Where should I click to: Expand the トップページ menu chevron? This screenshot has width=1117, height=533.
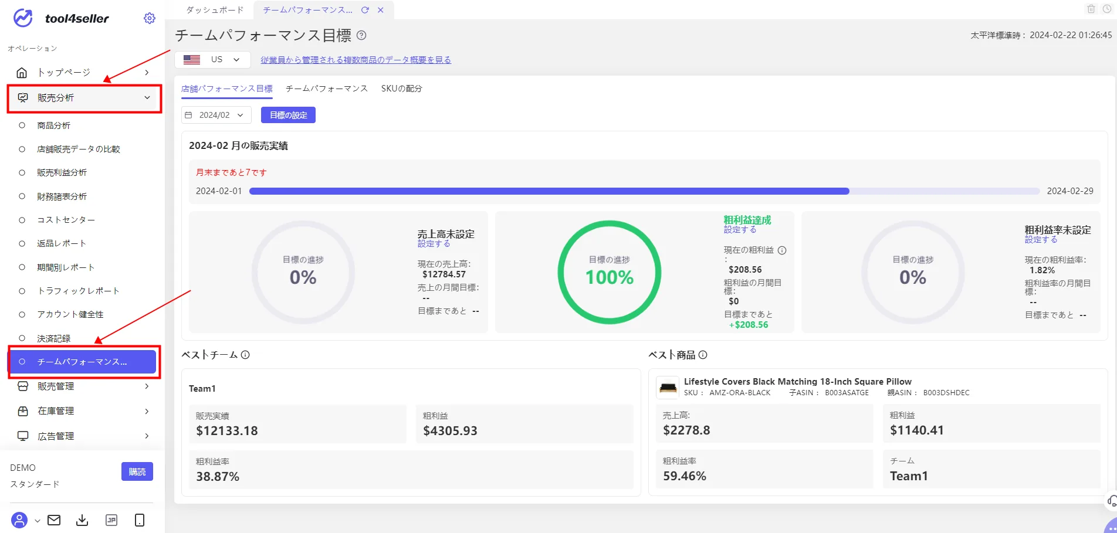pos(147,73)
